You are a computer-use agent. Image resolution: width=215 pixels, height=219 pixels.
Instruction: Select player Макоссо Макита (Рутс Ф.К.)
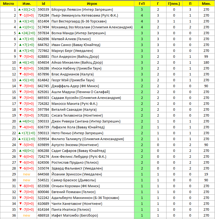click(74, 103)
